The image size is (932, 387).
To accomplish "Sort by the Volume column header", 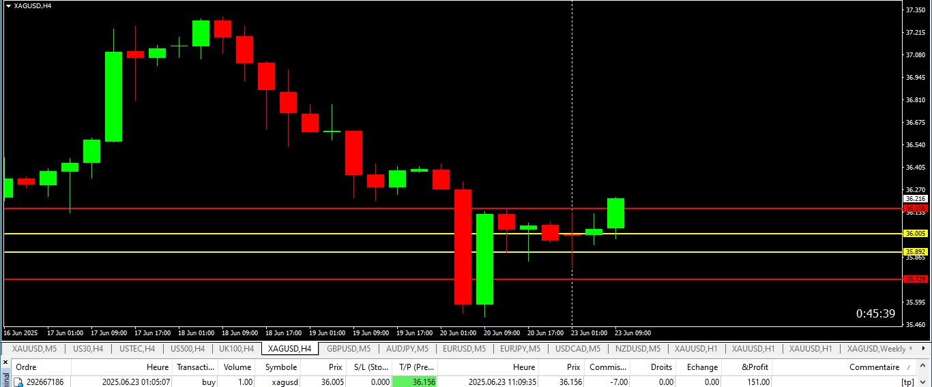I will [237, 367].
